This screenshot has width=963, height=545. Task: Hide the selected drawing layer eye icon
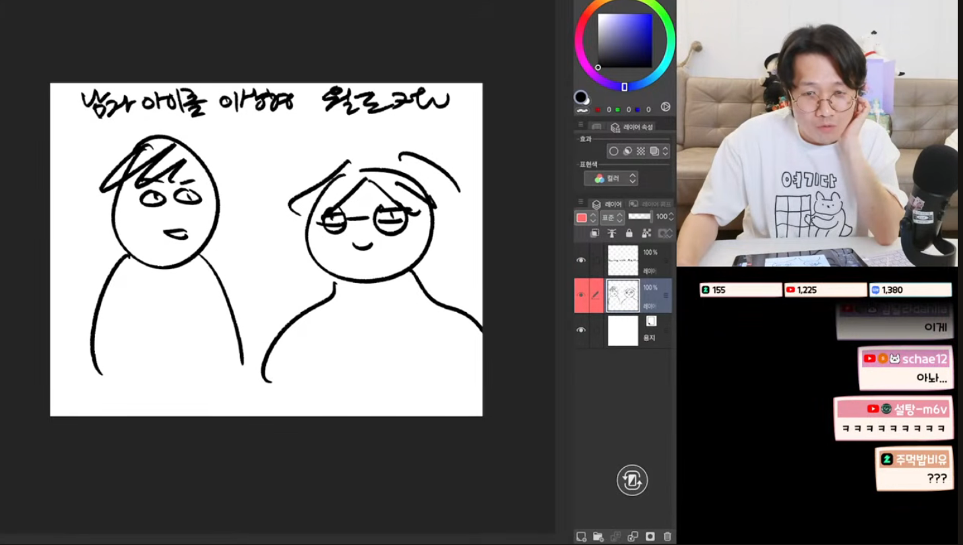click(x=581, y=295)
